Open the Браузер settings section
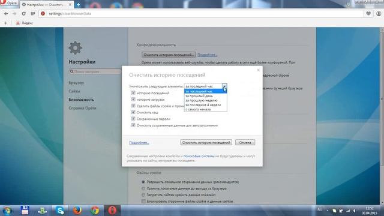The image size is (384, 216). click(76, 83)
